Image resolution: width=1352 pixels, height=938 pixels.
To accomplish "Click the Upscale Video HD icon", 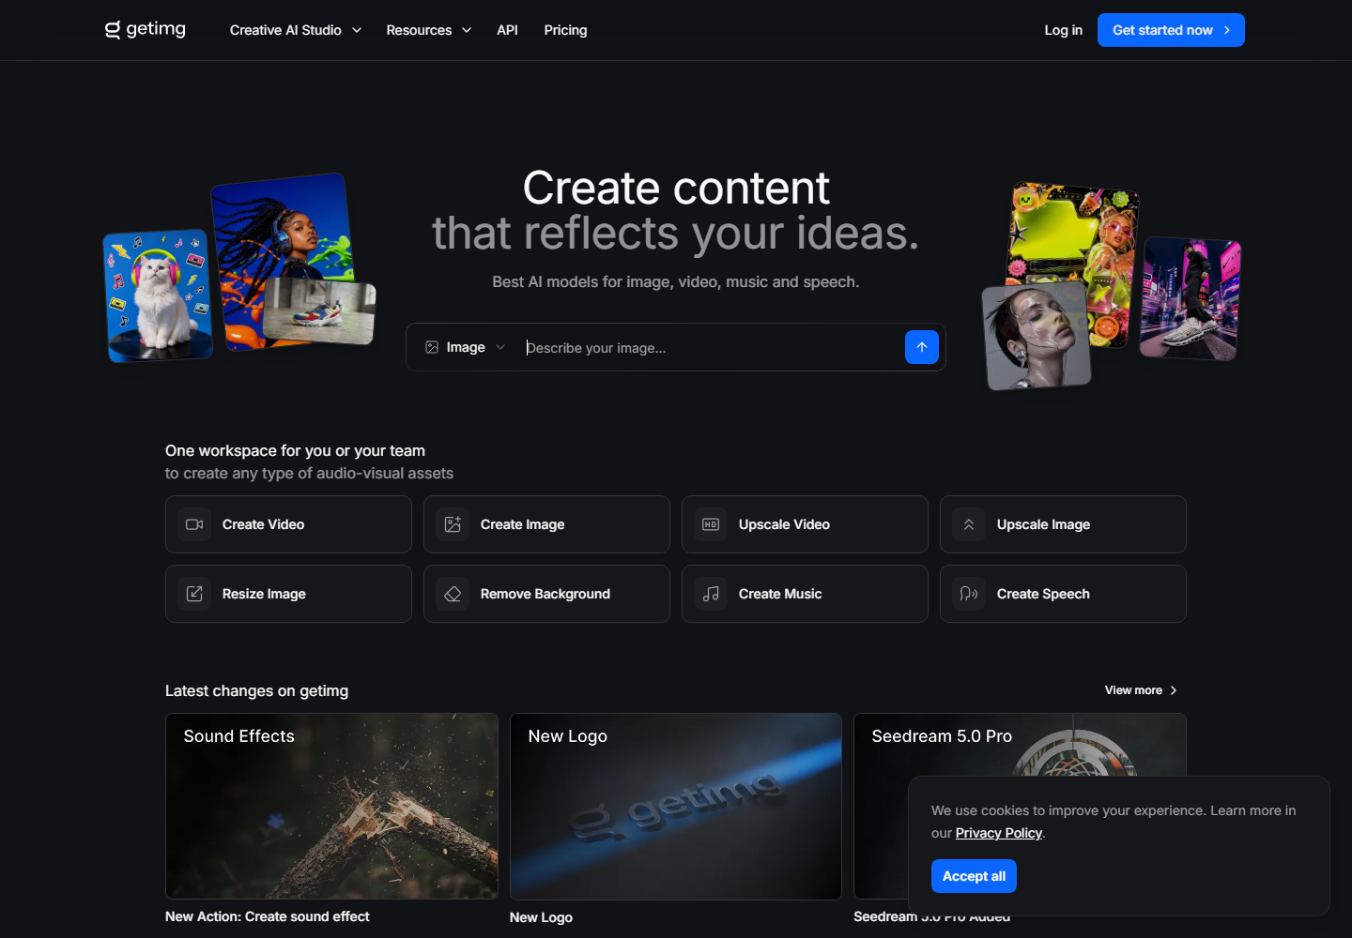I will 711,524.
